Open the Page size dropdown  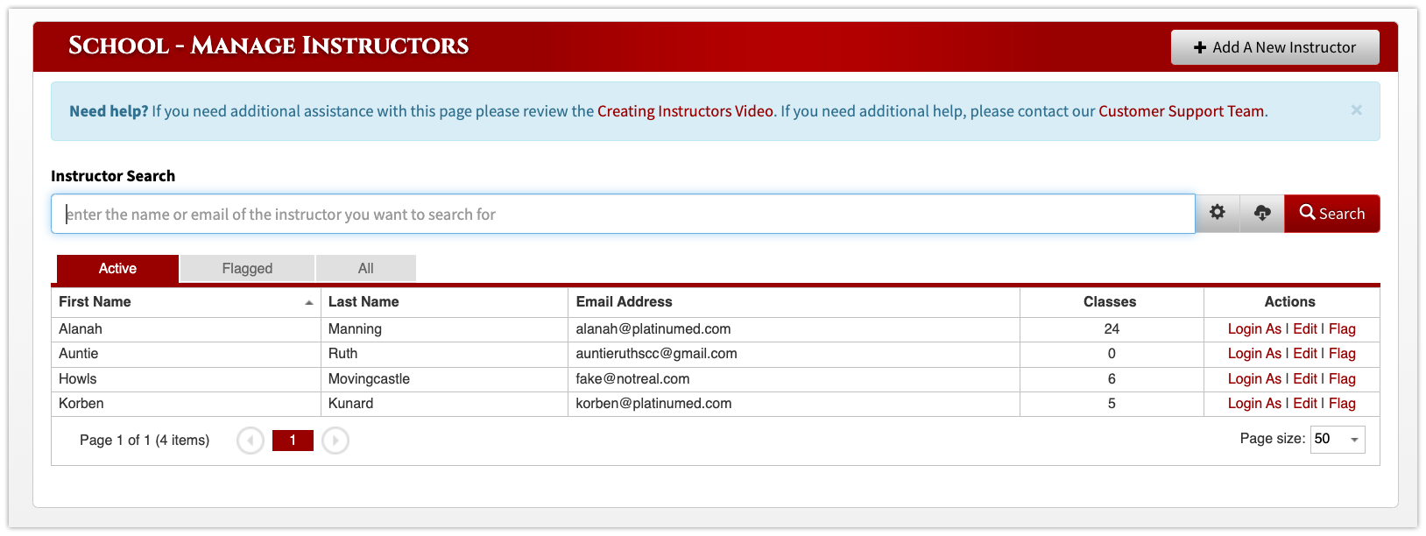point(1338,439)
